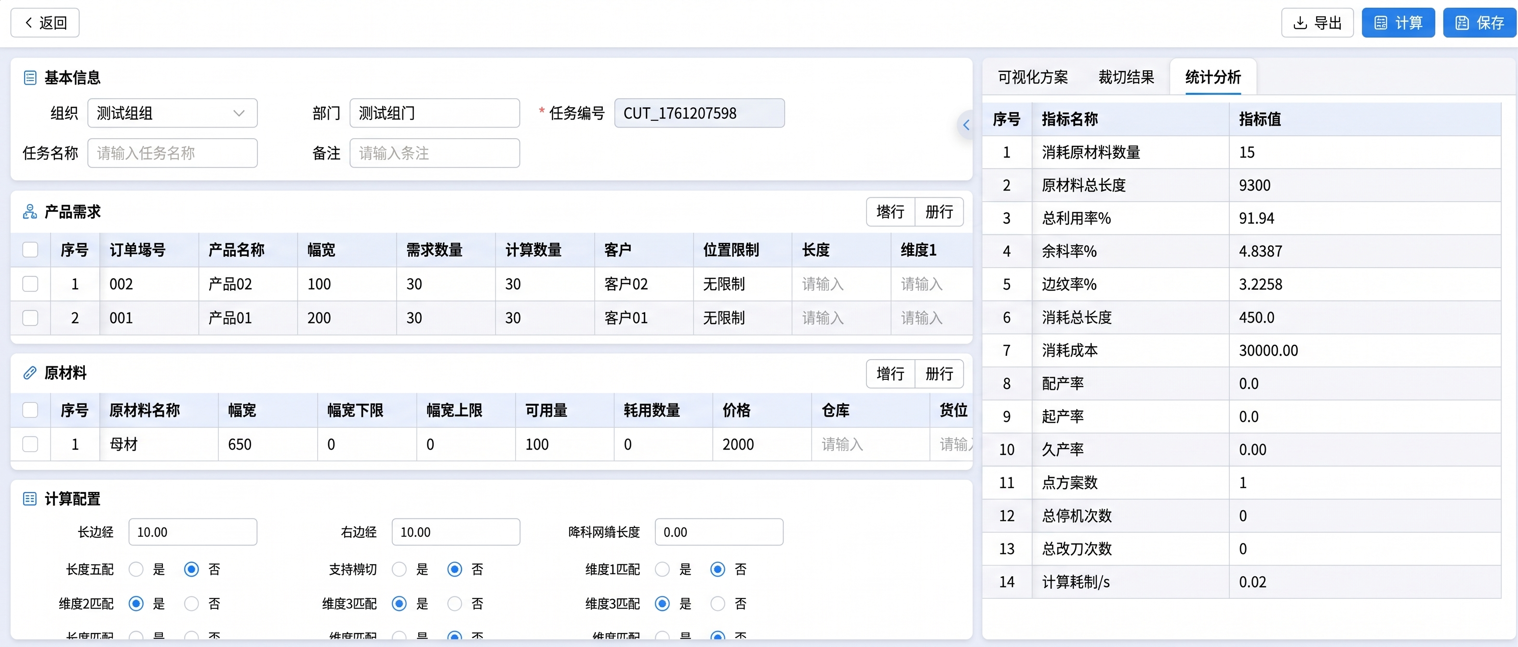Click the calculator icon in 计算 button
The image size is (1518, 647).
click(1381, 23)
